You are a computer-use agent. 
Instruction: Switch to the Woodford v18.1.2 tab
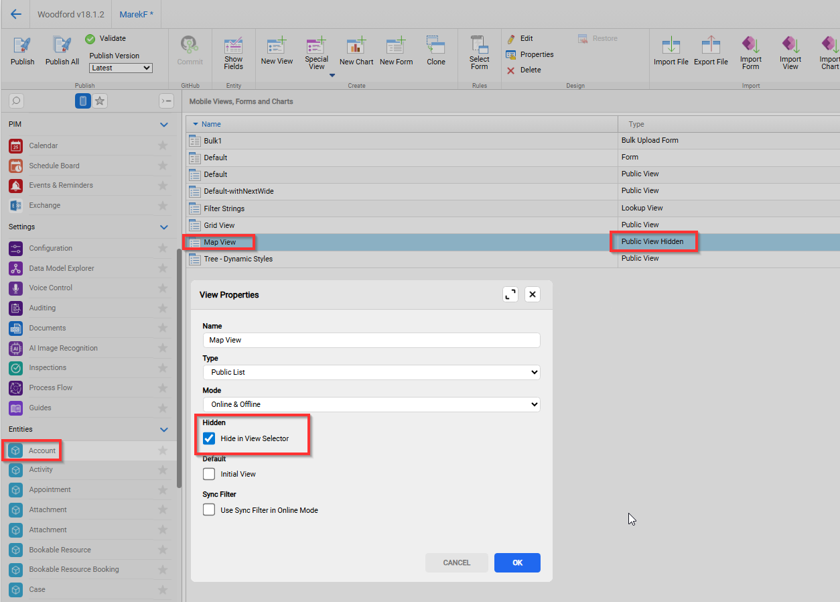(70, 14)
